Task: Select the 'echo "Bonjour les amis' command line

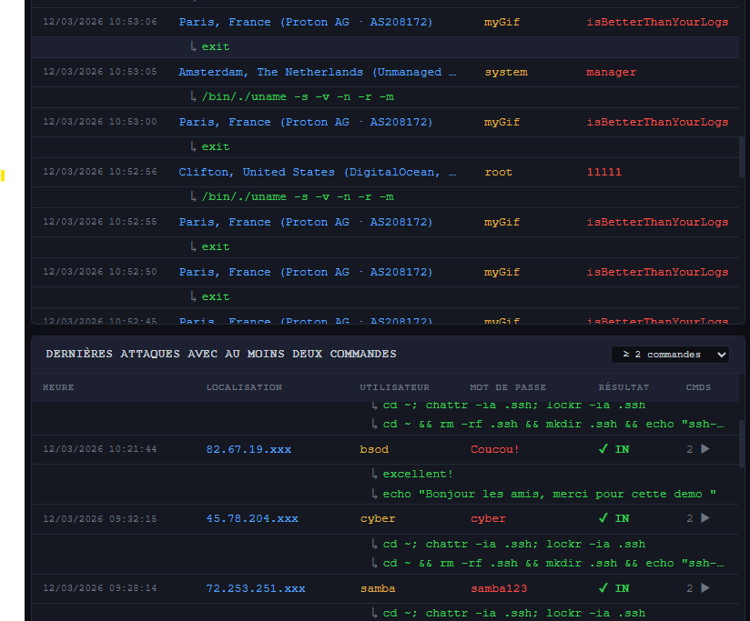Action: 549,494
